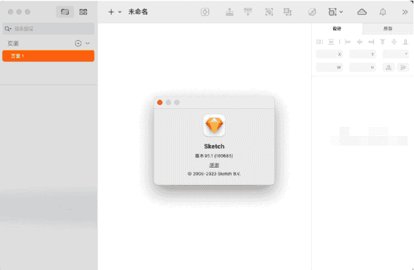Click the Sketch diamond app icon
Viewport: 414px width, 270px height.
tap(214, 126)
